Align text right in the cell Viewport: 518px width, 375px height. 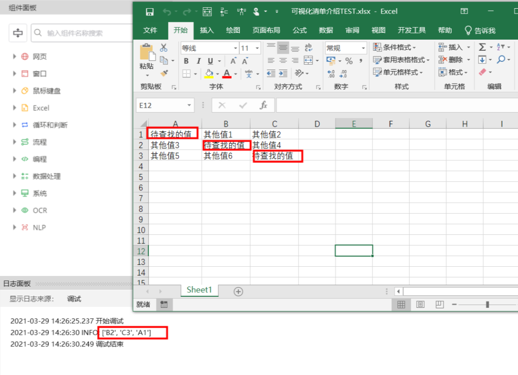295,60
